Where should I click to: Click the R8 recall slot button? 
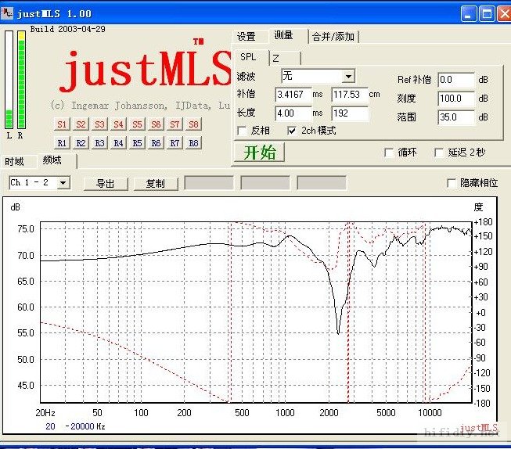pyautogui.click(x=193, y=143)
